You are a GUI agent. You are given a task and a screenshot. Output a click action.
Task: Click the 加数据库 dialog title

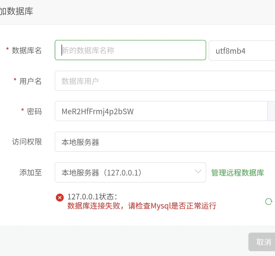coord(16,11)
